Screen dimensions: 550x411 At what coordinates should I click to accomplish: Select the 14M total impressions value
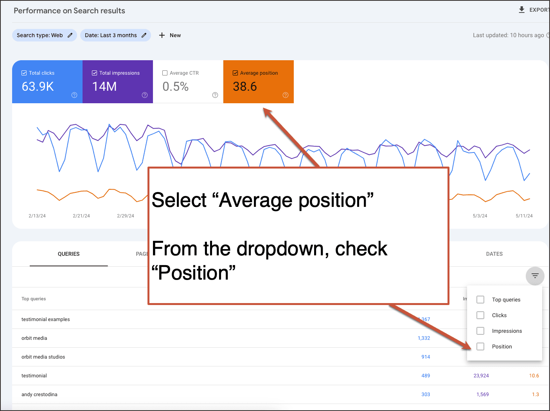coord(104,86)
